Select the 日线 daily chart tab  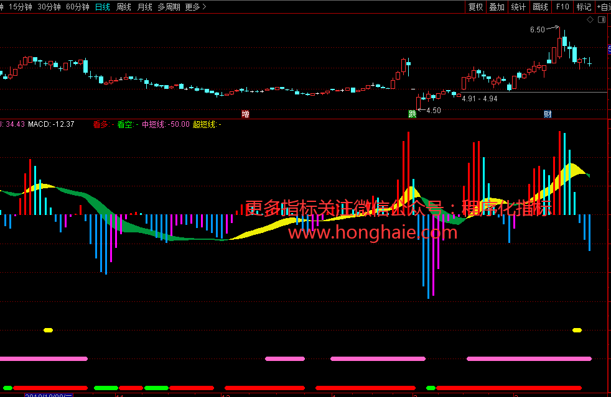(x=103, y=7)
